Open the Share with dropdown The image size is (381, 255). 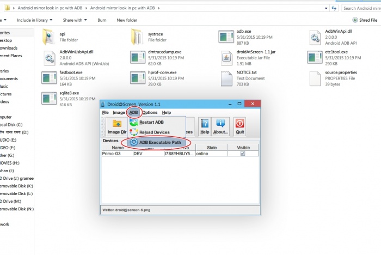click(x=75, y=20)
